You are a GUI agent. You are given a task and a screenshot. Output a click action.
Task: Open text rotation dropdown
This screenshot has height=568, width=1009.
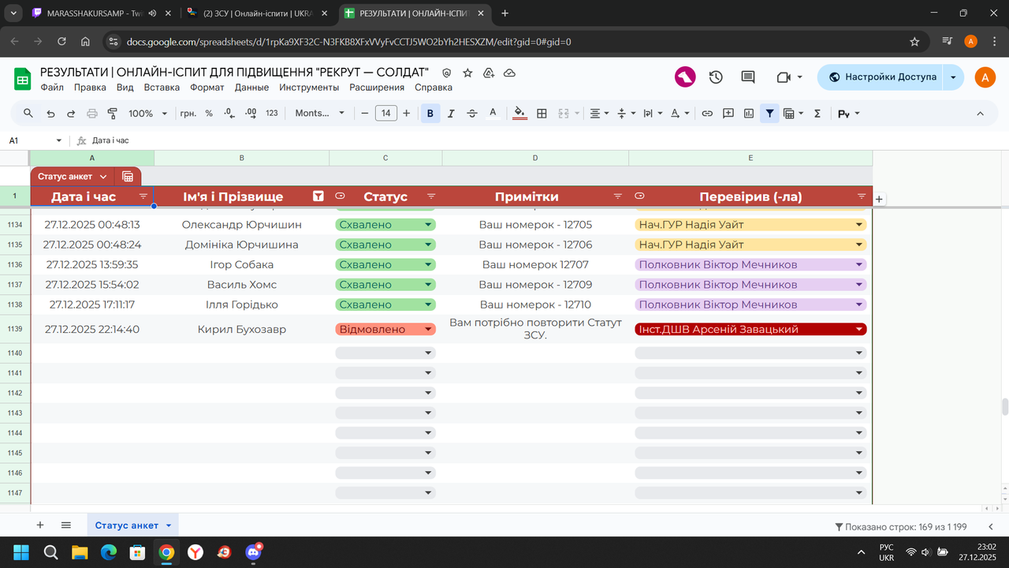[x=679, y=114]
